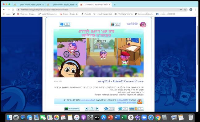Open the Trash in the Dock
200x122 pixels.
click(x=190, y=117)
